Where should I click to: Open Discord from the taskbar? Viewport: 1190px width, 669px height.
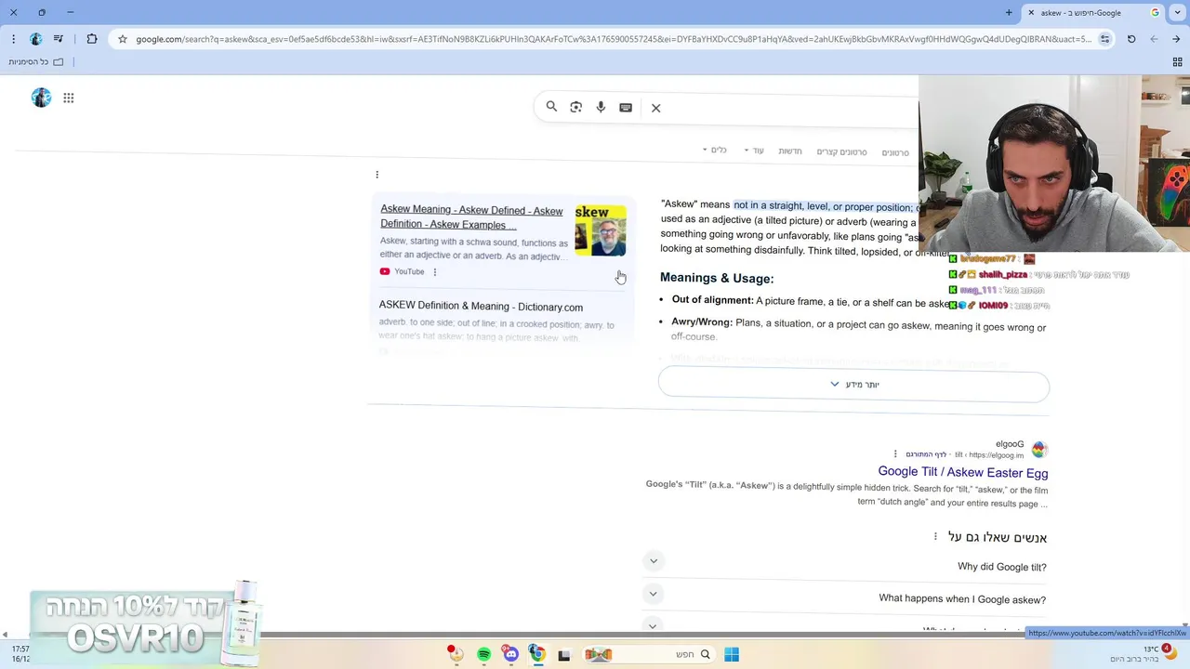pyautogui.click(x=510, y=654)
